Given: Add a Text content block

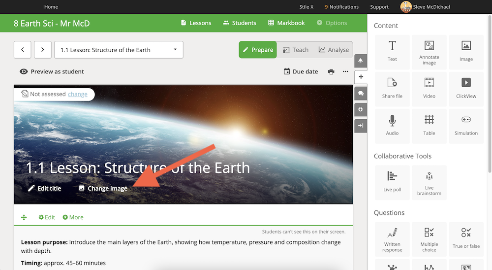Looking at the screenshot, I should 392,52.
